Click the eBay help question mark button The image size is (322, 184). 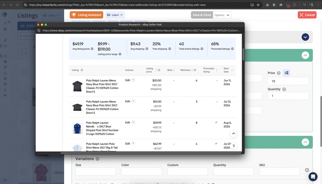[234, 146]
